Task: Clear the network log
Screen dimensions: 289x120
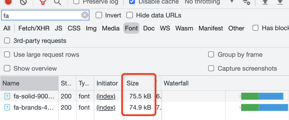Action: pos(23,2)
